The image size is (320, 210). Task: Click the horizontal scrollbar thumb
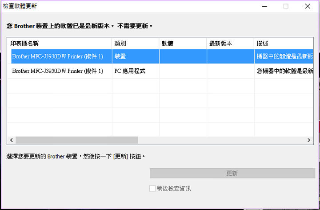click(x=77, y=140)
